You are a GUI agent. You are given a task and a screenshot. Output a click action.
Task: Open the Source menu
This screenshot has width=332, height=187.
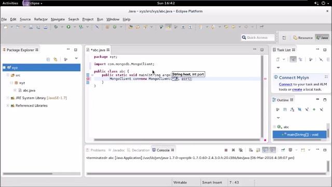(25, 19)
